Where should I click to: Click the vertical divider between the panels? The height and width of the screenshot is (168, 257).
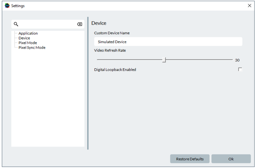pyautogui.click(x=88, y=83)
